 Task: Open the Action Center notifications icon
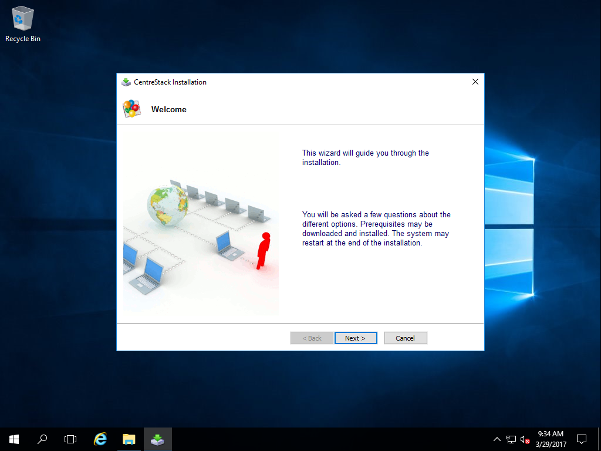click(582, 439)
